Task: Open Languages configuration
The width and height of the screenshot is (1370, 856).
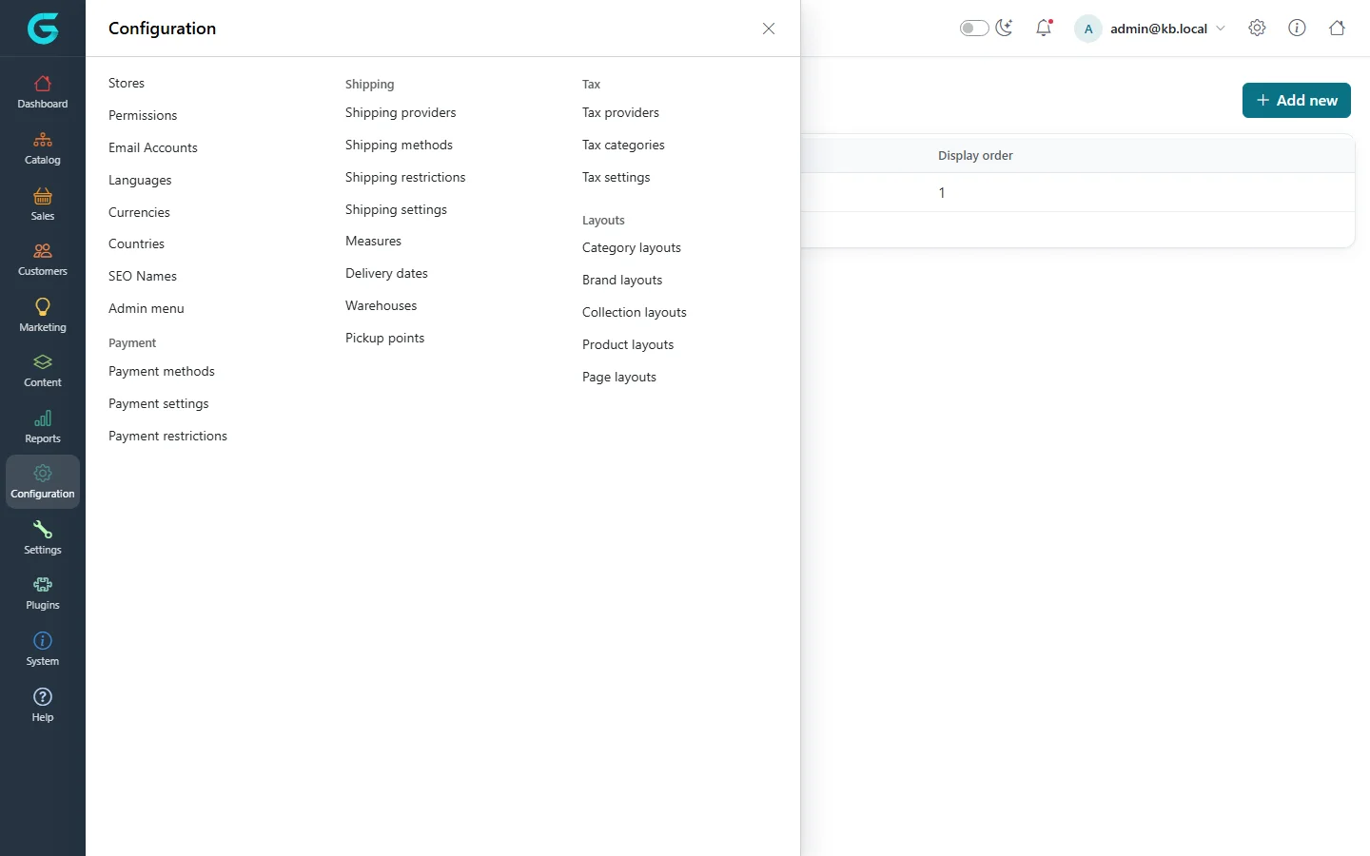Action: coord(140,180)
